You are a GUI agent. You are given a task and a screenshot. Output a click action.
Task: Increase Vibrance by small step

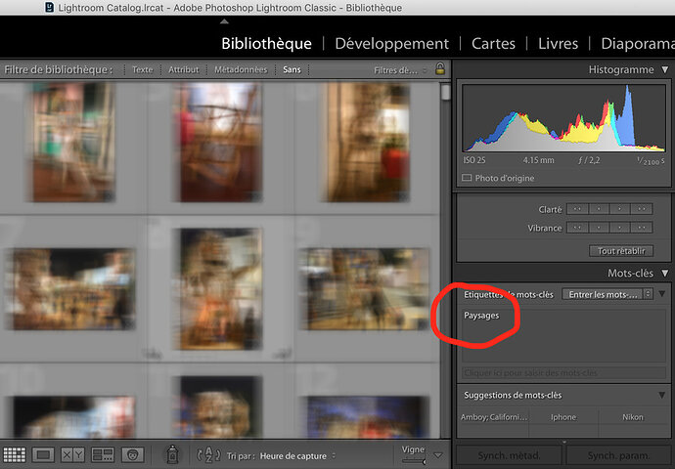pyautogui.click(x=620, y=228)
